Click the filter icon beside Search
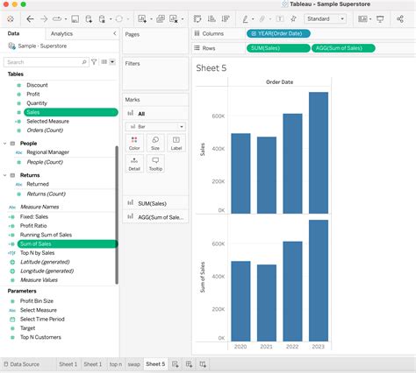 (x=94, y=62)
